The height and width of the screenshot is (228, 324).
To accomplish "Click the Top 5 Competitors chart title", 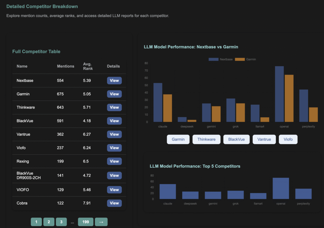I will pyautogui.click(x=195, y=166).
